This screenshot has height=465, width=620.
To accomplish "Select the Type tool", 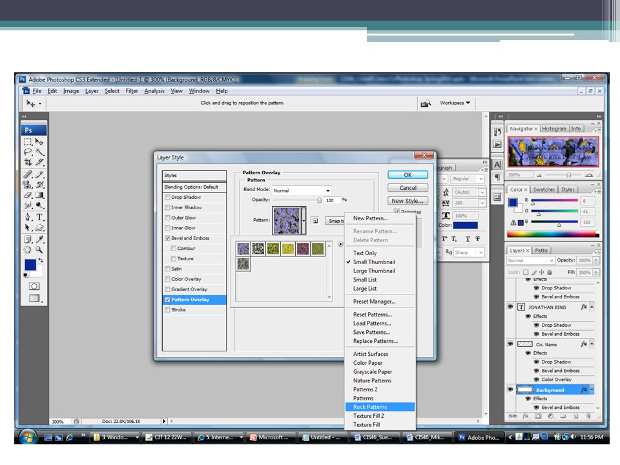I will tap(39, 217).
